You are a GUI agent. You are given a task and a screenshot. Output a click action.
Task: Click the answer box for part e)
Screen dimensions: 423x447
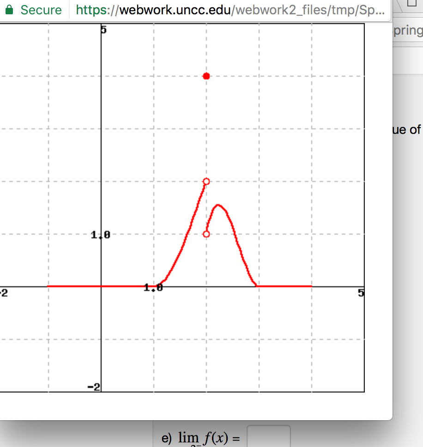pos(269,438)
